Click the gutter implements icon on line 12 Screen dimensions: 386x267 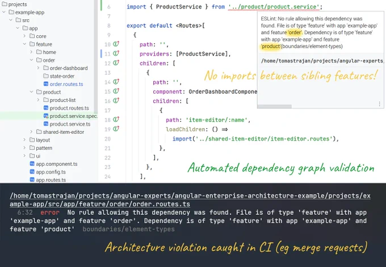click(116, 63)
